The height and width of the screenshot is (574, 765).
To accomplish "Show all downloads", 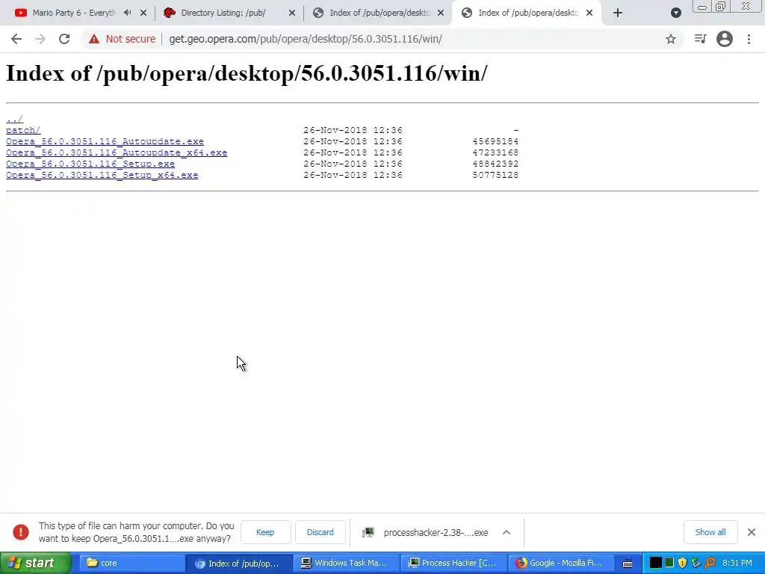I will (x=710, y=532).
